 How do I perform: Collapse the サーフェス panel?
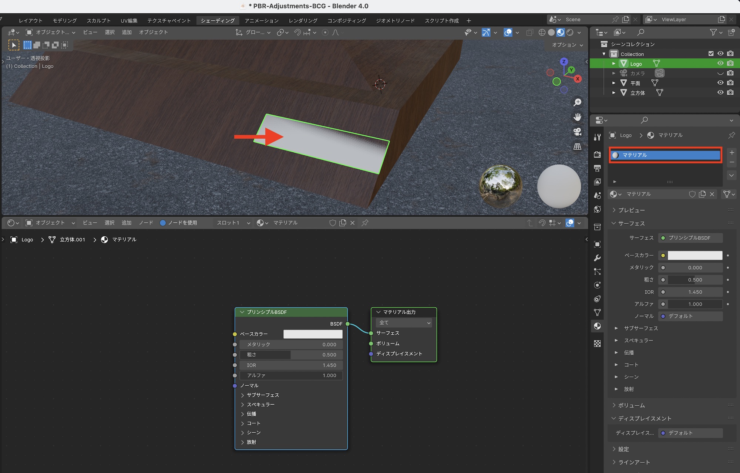[631, 223]
